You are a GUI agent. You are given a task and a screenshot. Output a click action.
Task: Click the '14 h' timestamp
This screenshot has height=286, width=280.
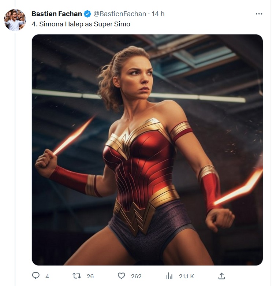click(158, 14)
